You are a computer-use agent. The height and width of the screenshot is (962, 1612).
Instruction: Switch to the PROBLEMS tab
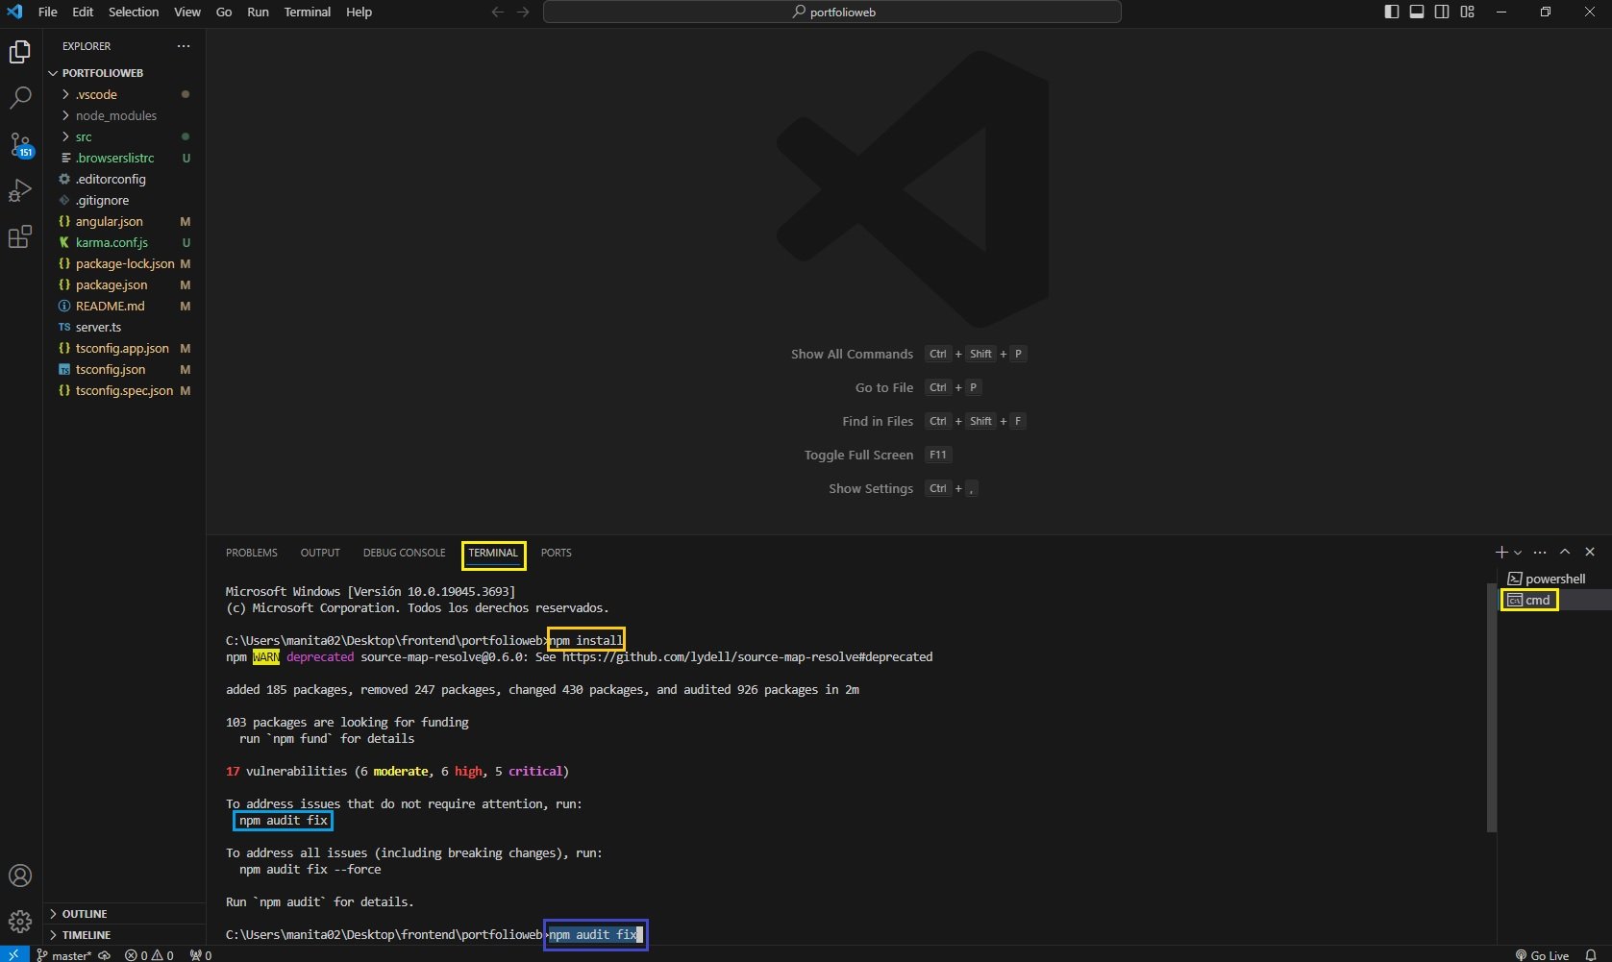[252, 553]
